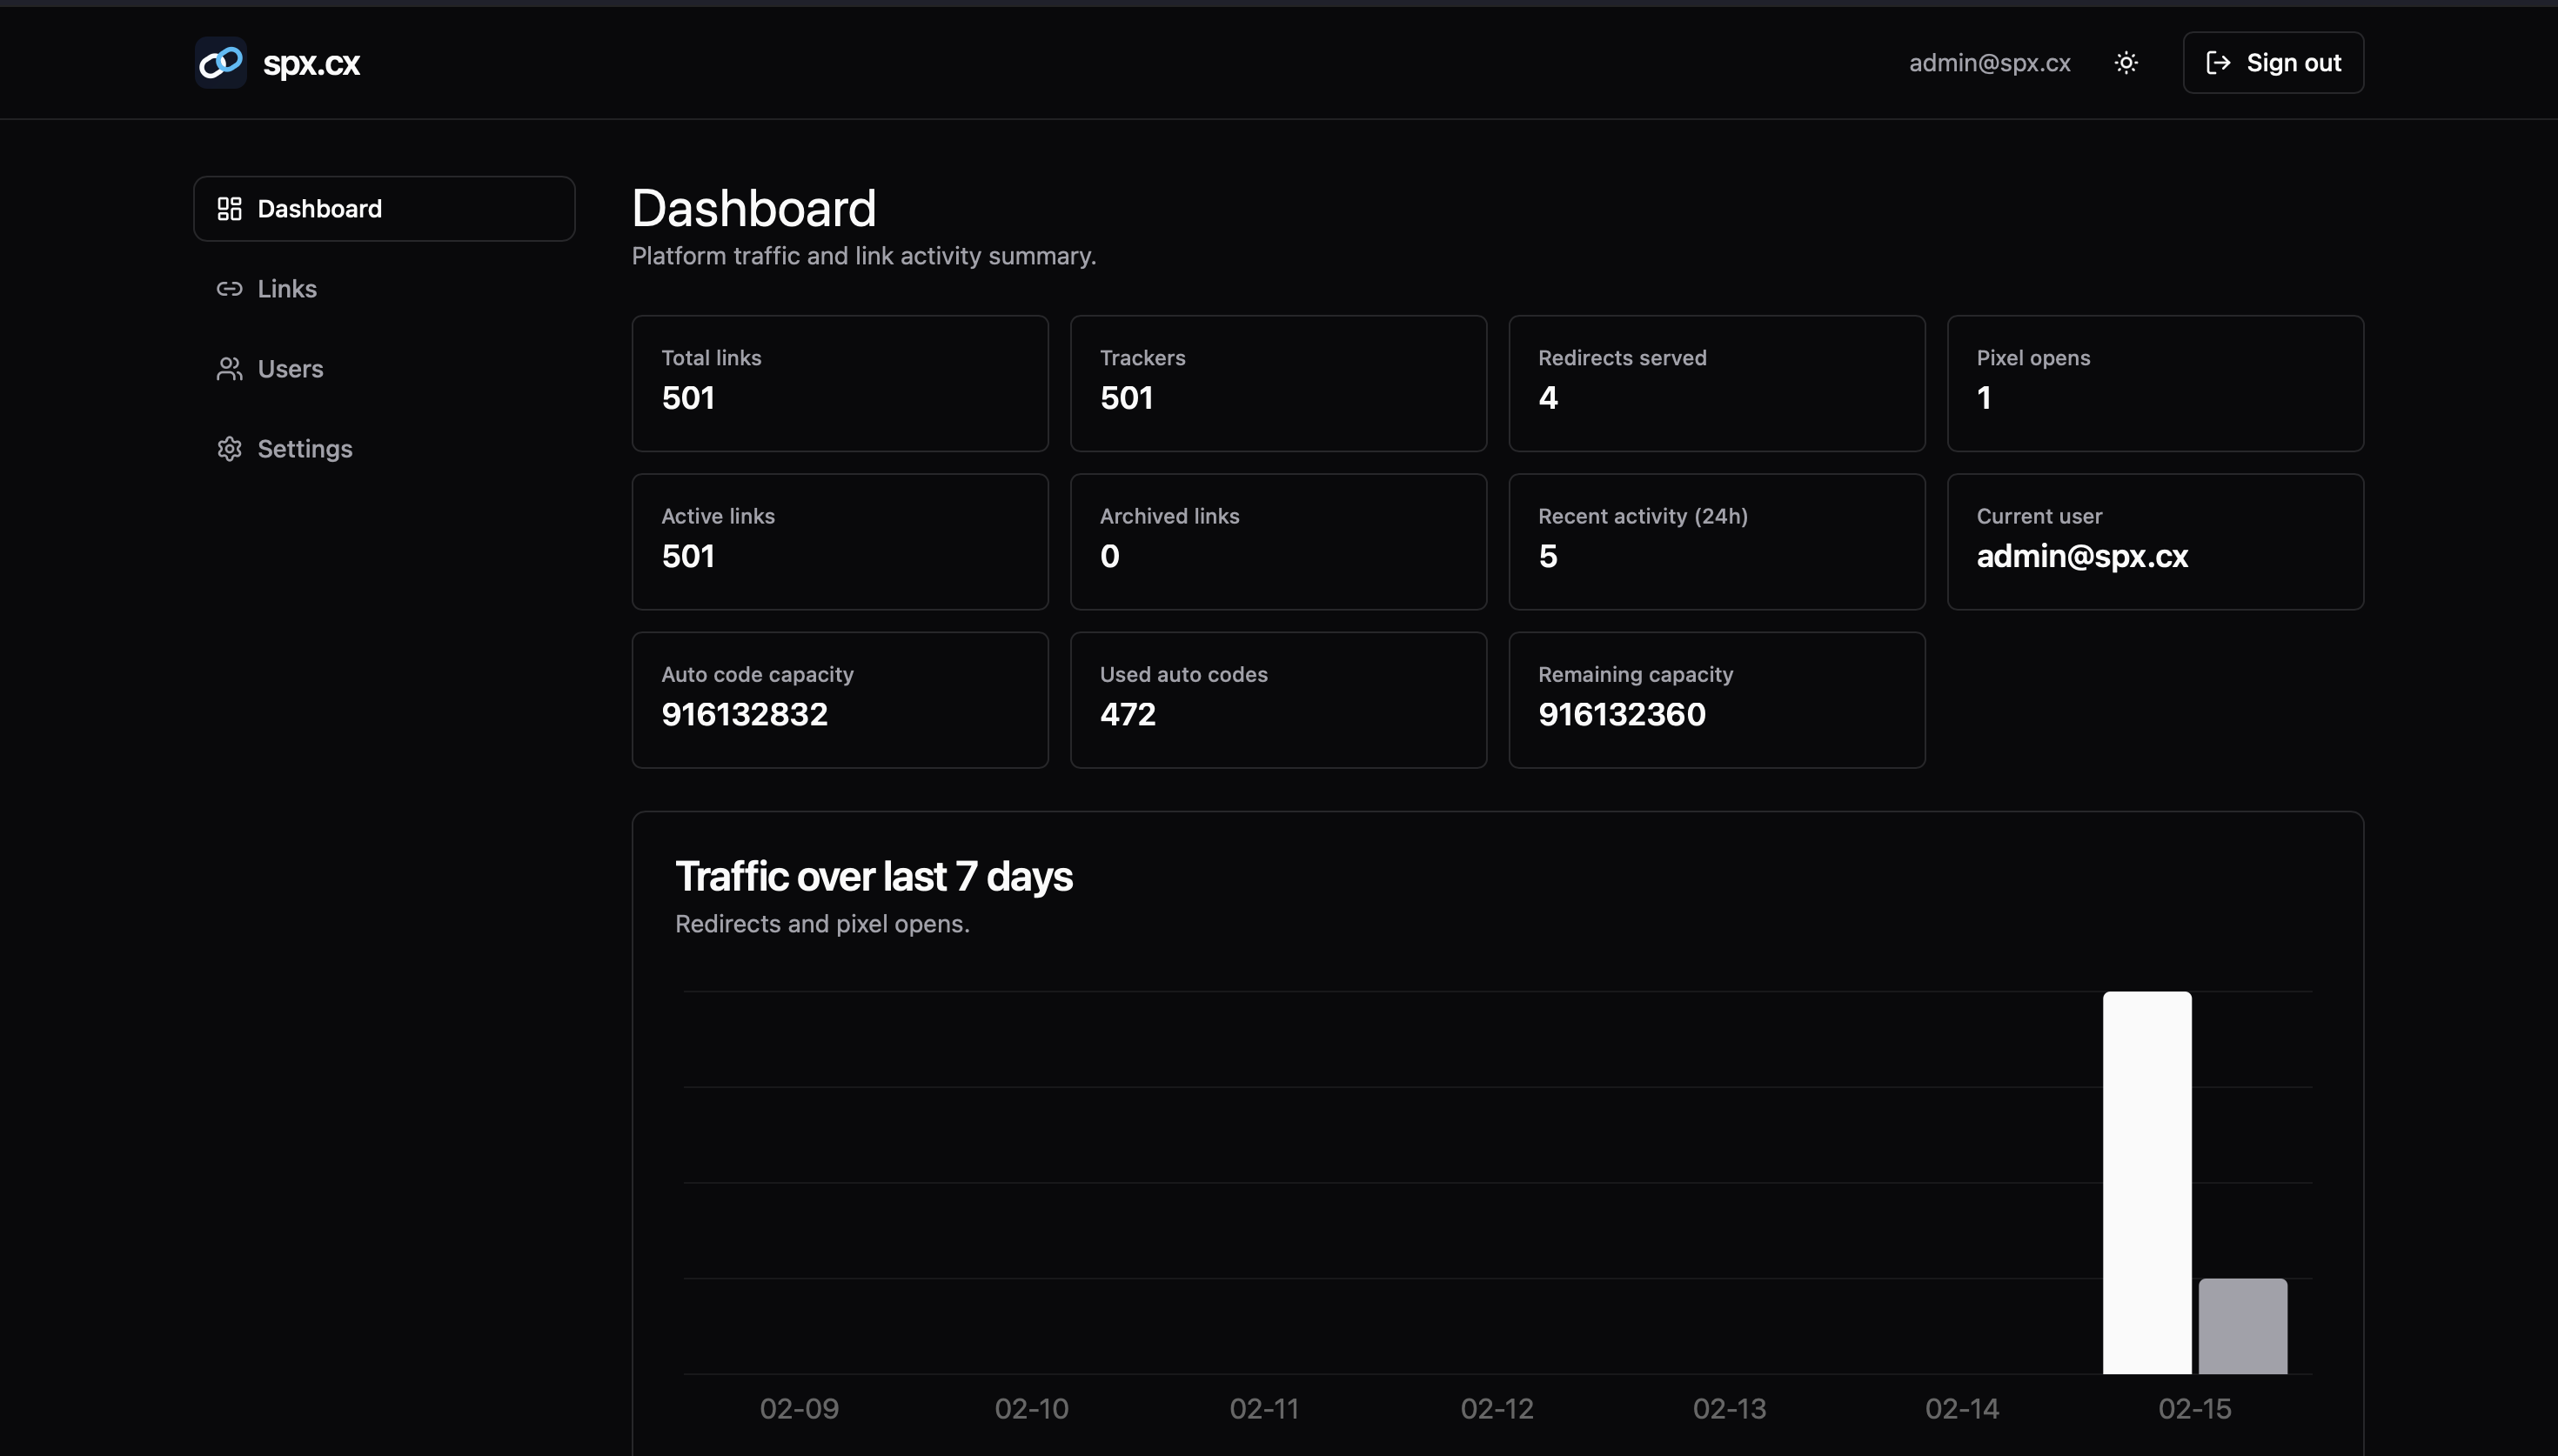
Task: Select the Redirects served card
Action: tap(1716, 383)
